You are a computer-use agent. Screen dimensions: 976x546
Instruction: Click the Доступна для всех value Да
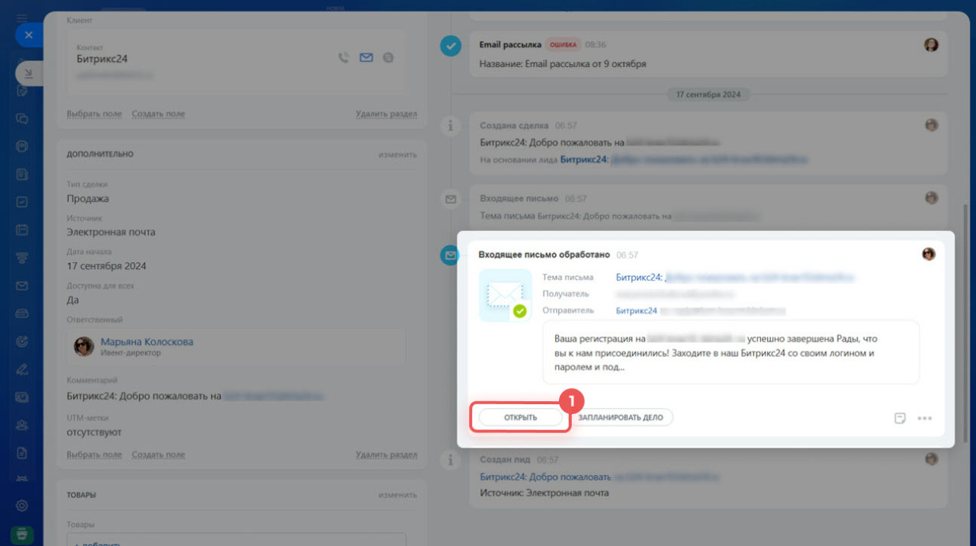(x=72, y=300)
